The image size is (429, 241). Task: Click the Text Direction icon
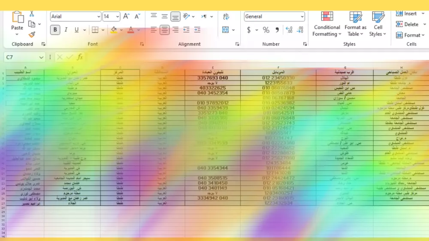pyautogui.click(x=204, y=16)
